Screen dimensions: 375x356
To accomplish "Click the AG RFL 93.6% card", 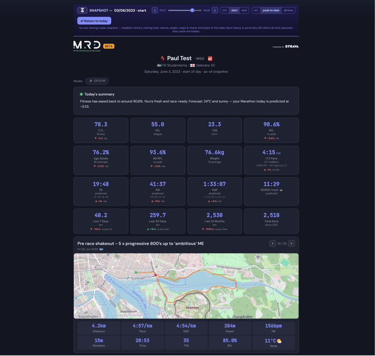I will (157, 160).
